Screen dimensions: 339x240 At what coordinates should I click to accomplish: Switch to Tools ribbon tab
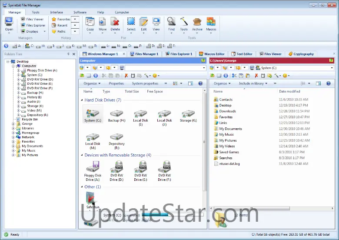point(36,12)
